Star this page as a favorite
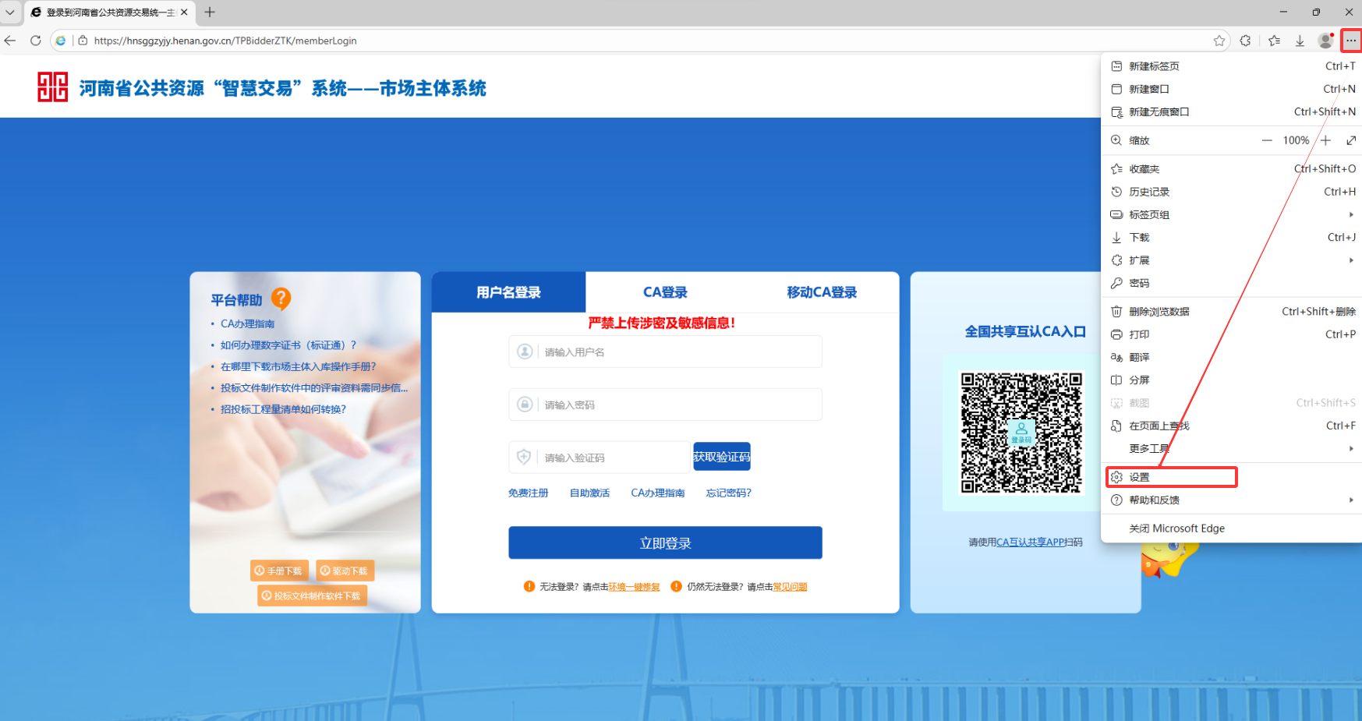This screenshot has width=1362, height=721. click(1219, 41)
